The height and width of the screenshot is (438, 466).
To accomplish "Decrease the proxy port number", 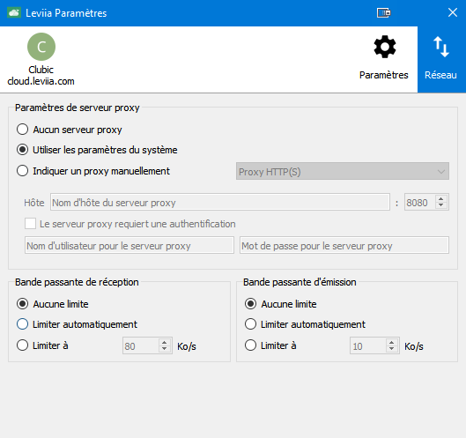I will (x=441, y=205).
